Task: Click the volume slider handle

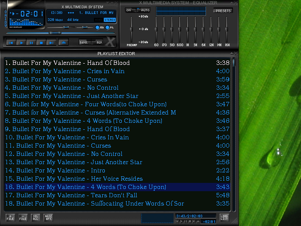Action: coord(66,27)
